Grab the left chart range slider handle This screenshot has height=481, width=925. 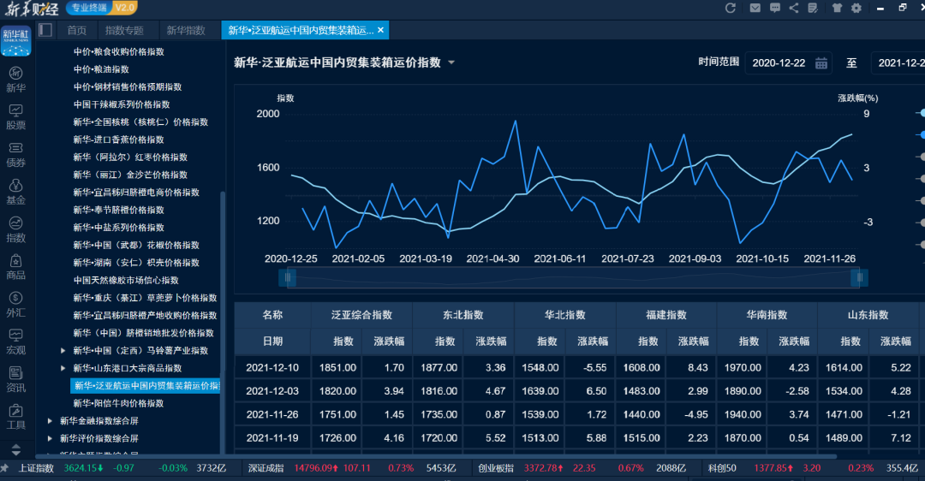(287, 277)
